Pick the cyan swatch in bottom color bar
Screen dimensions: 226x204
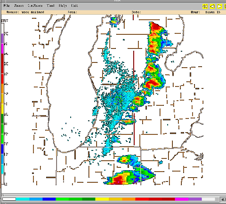pos(23,199)
